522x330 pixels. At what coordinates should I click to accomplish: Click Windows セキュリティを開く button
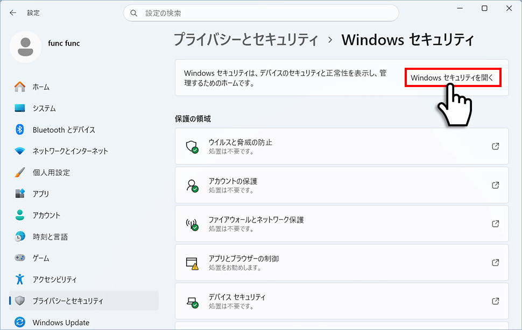pos(453,78)
